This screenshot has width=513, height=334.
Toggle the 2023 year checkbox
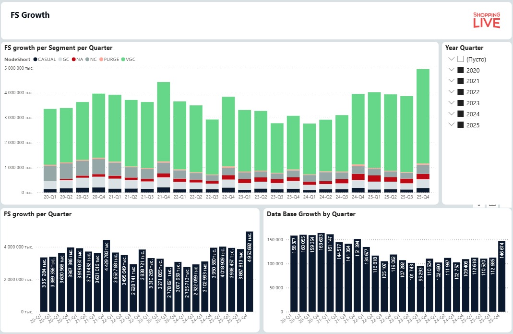coord(461,103)
